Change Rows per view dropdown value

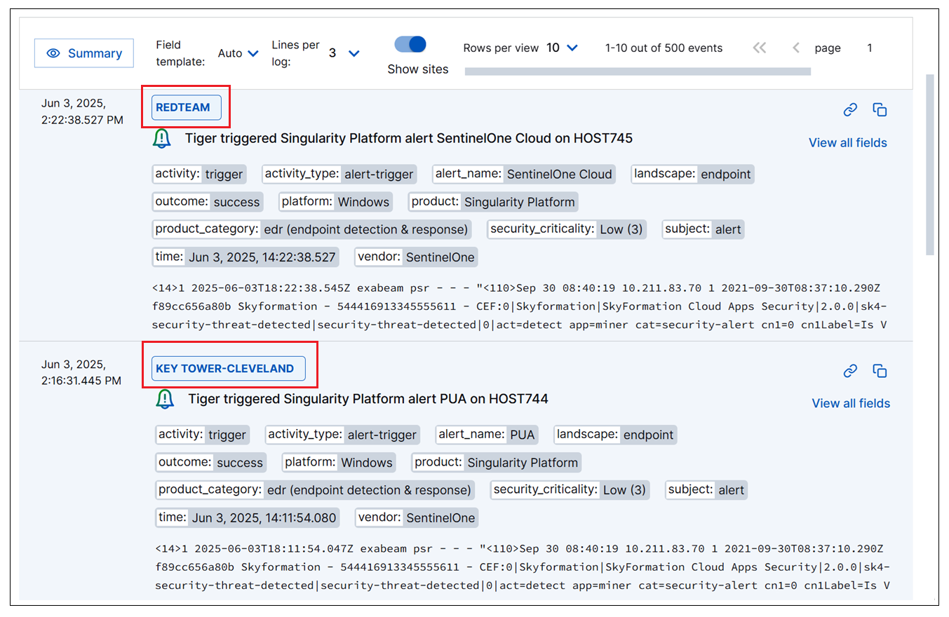point(562,48)
